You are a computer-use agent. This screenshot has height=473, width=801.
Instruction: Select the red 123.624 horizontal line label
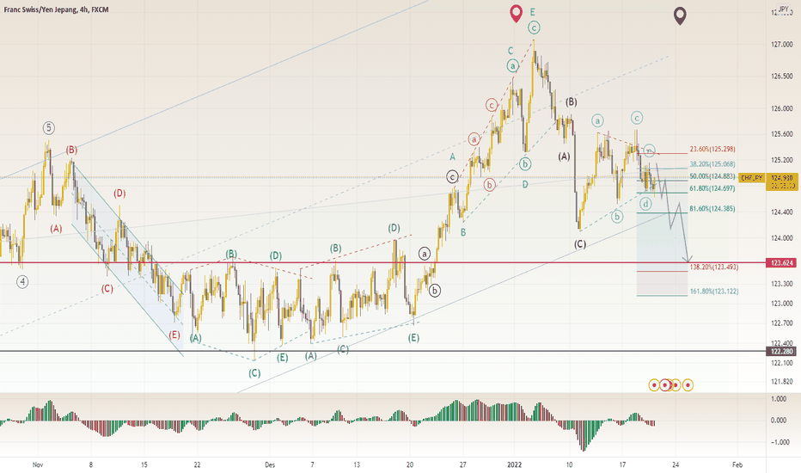tap(782, 263)
